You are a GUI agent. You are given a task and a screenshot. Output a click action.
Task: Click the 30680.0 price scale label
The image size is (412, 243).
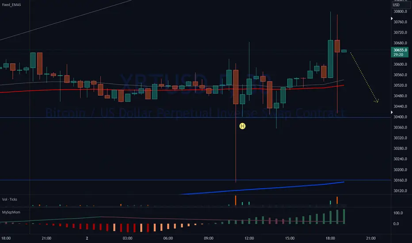click(400, 43)
